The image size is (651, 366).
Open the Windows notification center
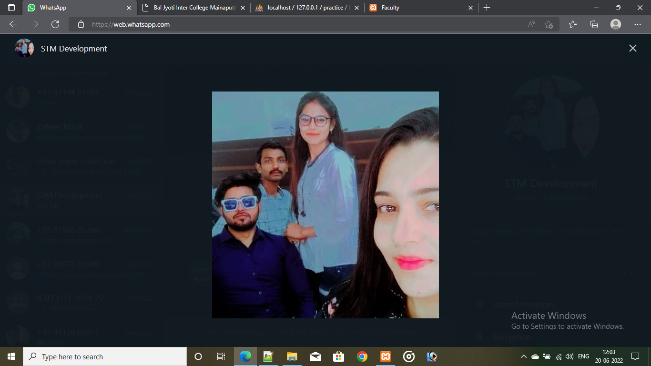pyautogui.click(x=635, y=356)
